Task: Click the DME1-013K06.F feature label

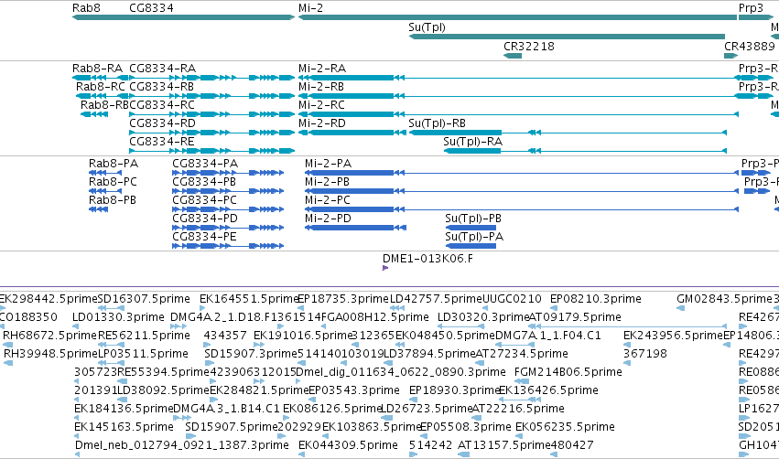Action: [427, 259]
